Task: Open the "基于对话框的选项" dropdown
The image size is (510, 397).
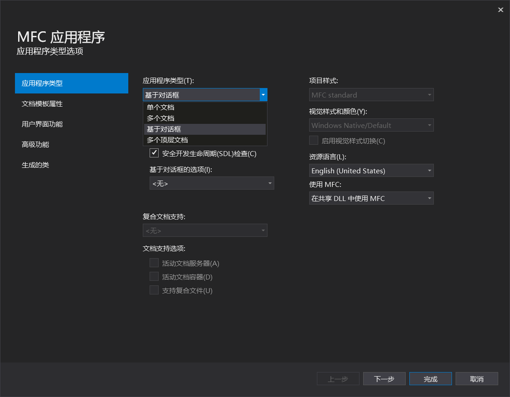Action: (x=212, y=183)
